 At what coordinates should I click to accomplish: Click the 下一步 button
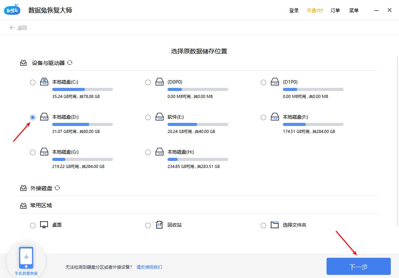tap(358, 266)
